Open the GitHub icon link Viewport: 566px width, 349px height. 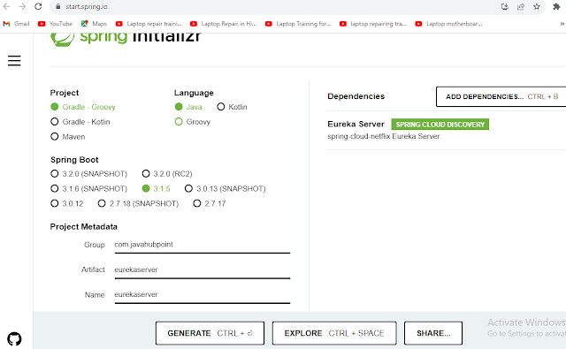[x=14, y=339]
